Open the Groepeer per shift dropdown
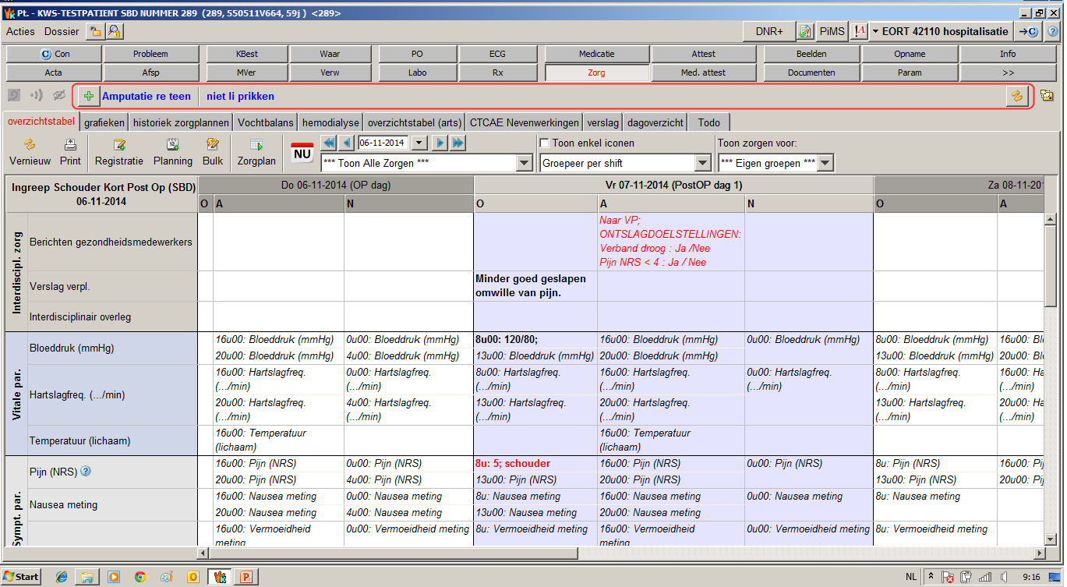Viewport: 1067px width, 587px height. 702,163
